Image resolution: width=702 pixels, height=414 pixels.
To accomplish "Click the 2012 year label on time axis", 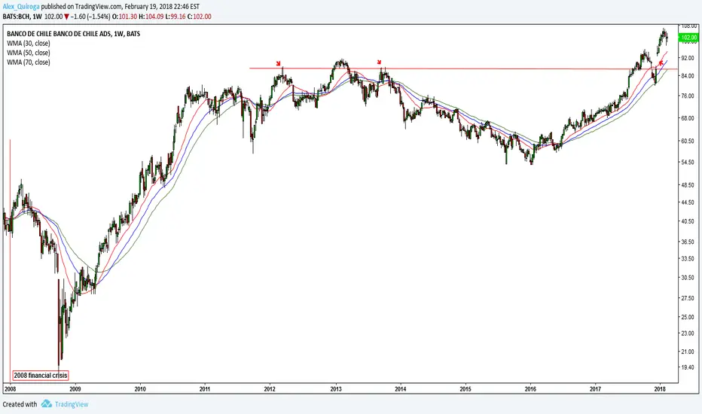I will 270,389.
